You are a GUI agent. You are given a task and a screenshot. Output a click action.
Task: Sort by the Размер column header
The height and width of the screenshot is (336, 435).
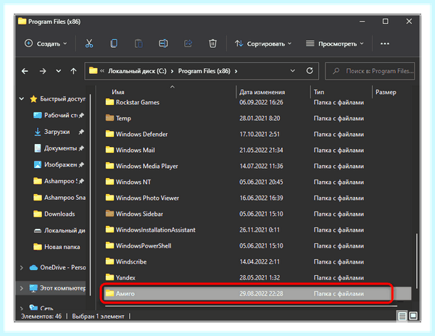click(386, 92)
